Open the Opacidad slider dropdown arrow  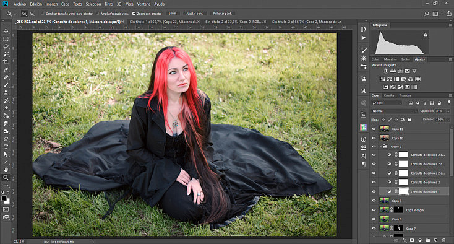(448, 111)
